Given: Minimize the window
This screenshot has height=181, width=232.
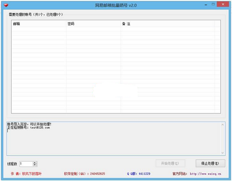Looking at the screenshot, I should [206, 5].
